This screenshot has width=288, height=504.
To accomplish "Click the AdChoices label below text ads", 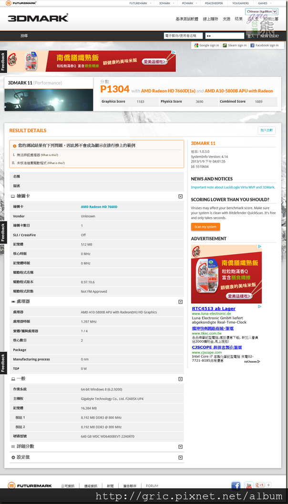I will pos(252,362).
